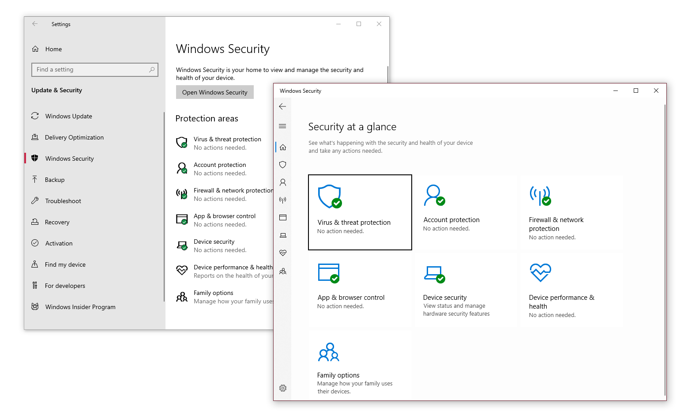This screenshot has height=419, width=684.
Task: Select the Virus & threat protection shield icon
Action: pos(282,165)
